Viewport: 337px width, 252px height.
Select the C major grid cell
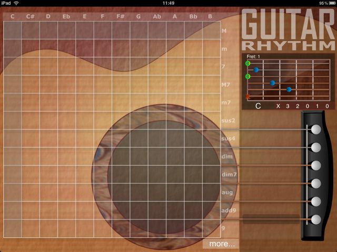(13, 30)
